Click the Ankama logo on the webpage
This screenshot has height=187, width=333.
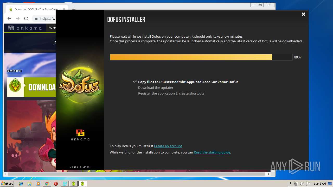point(25,28)
